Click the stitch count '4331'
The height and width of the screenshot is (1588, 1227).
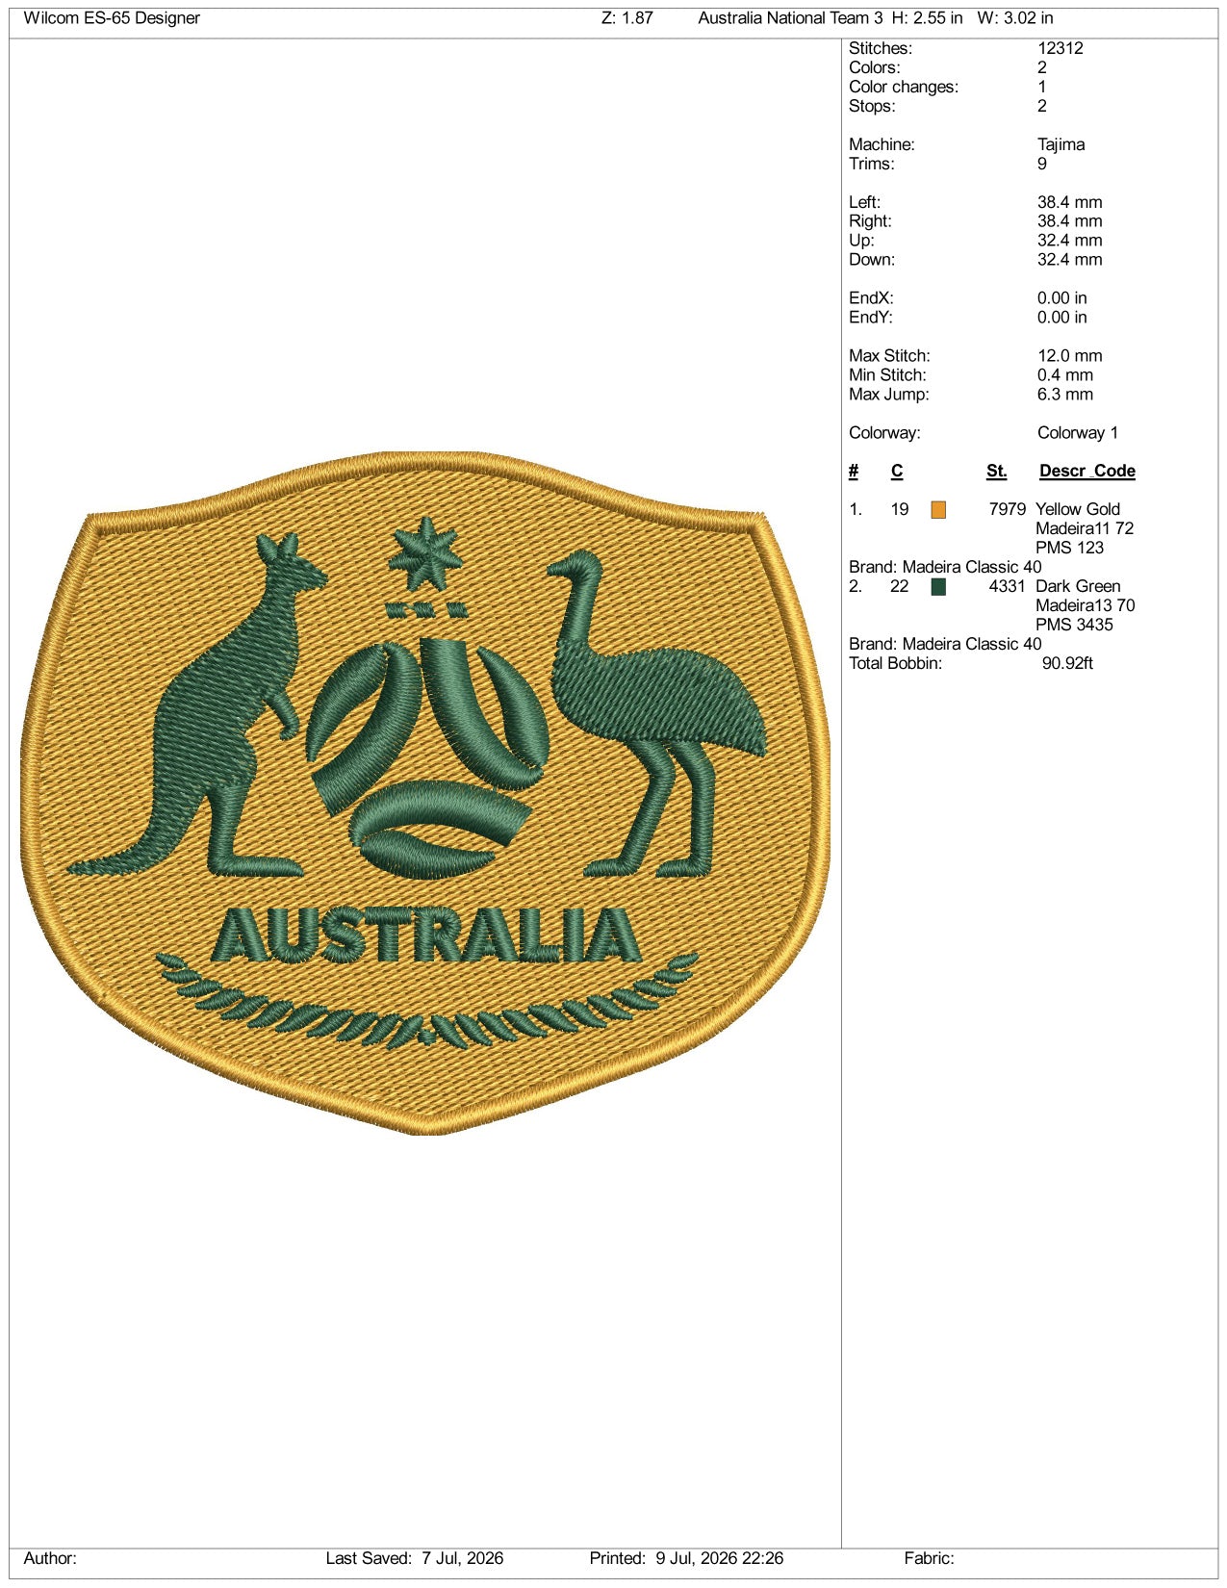coord(1008,587)
